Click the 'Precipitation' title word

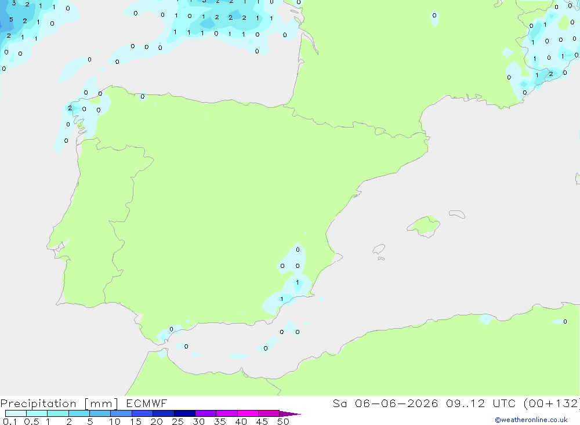38,404
